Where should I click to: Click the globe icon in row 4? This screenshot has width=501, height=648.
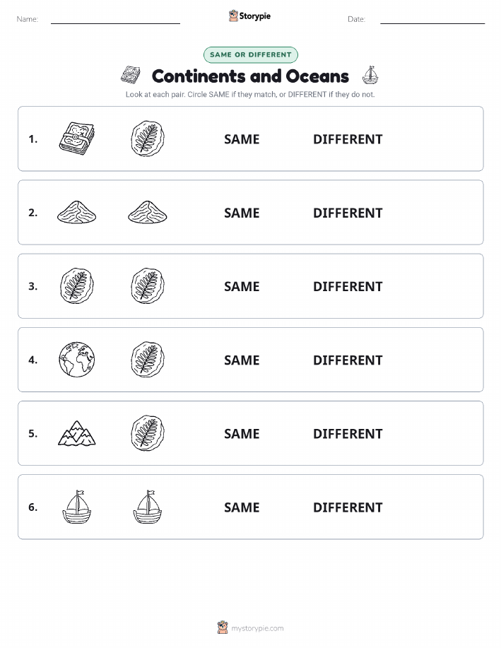77,360
